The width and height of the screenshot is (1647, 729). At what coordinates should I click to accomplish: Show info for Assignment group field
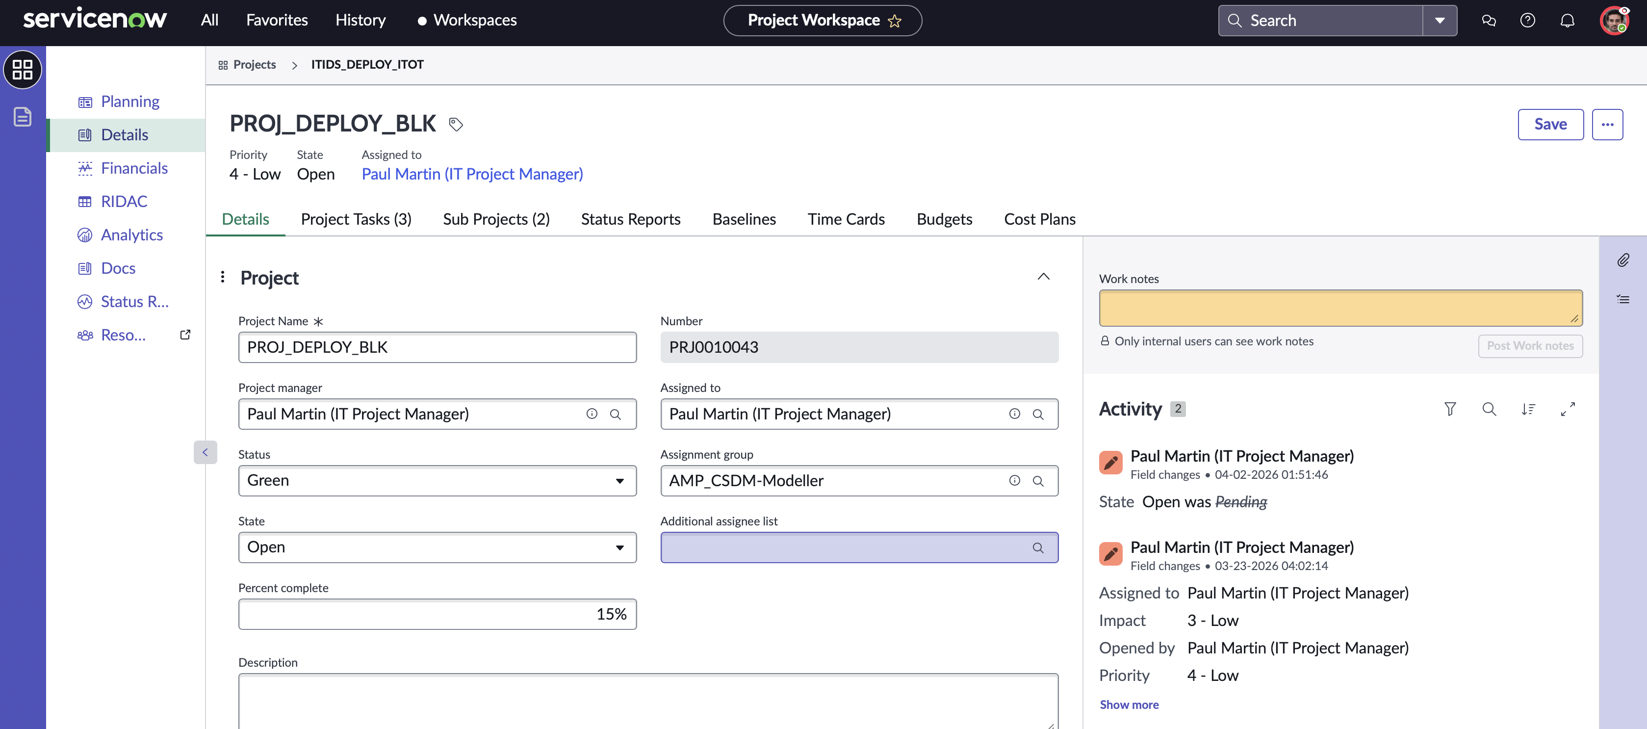1014,480
